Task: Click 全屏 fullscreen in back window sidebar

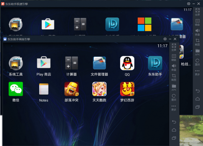Action: pyautogui.click(x=198, y=12)
